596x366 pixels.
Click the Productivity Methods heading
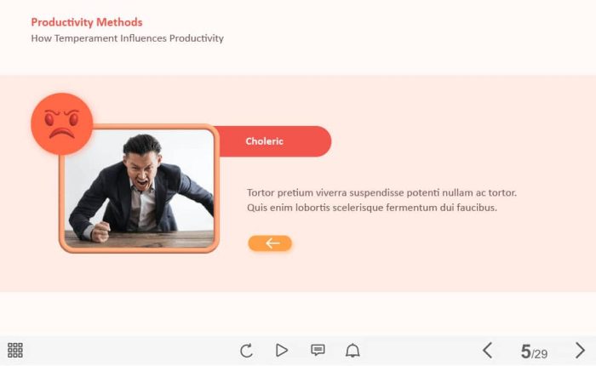[87, 22]
